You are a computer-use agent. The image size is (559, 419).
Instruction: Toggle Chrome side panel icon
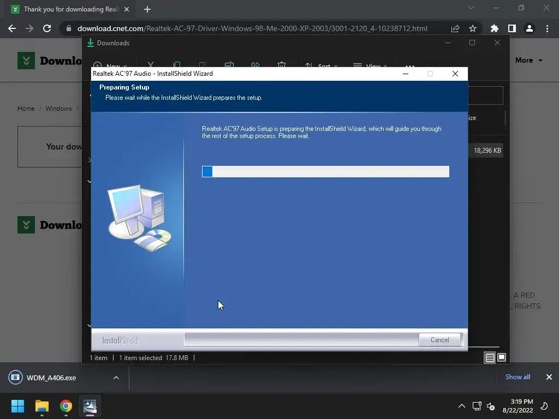tap(512, 28)
